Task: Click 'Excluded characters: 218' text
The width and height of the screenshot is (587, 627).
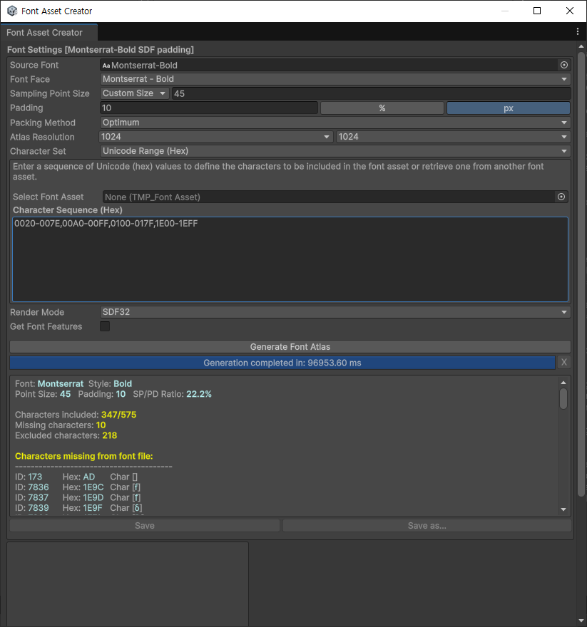Action: 66,435
